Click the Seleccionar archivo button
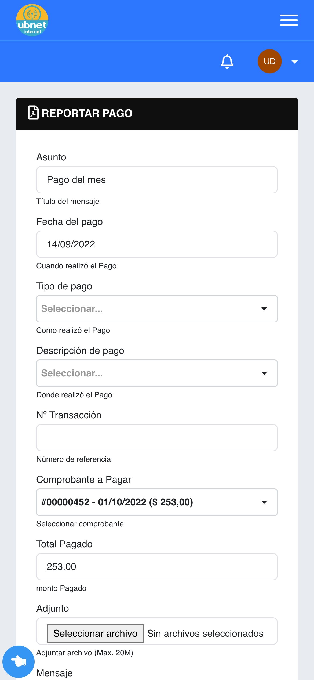This screenshot has width=314, height=680. click(x=95, y=634)
